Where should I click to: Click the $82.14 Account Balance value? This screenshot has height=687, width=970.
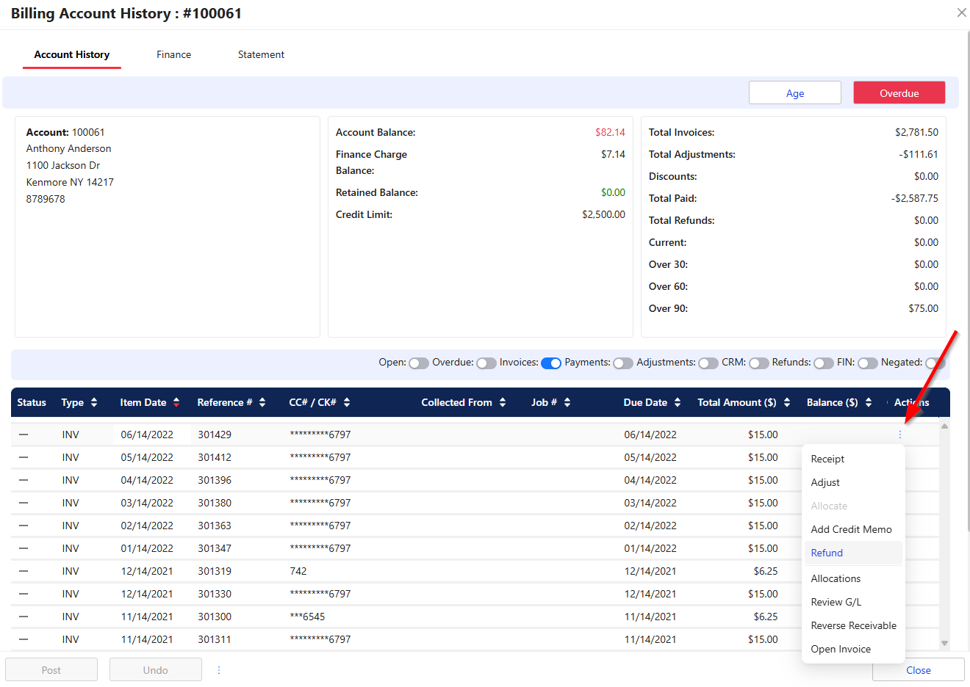610,132
